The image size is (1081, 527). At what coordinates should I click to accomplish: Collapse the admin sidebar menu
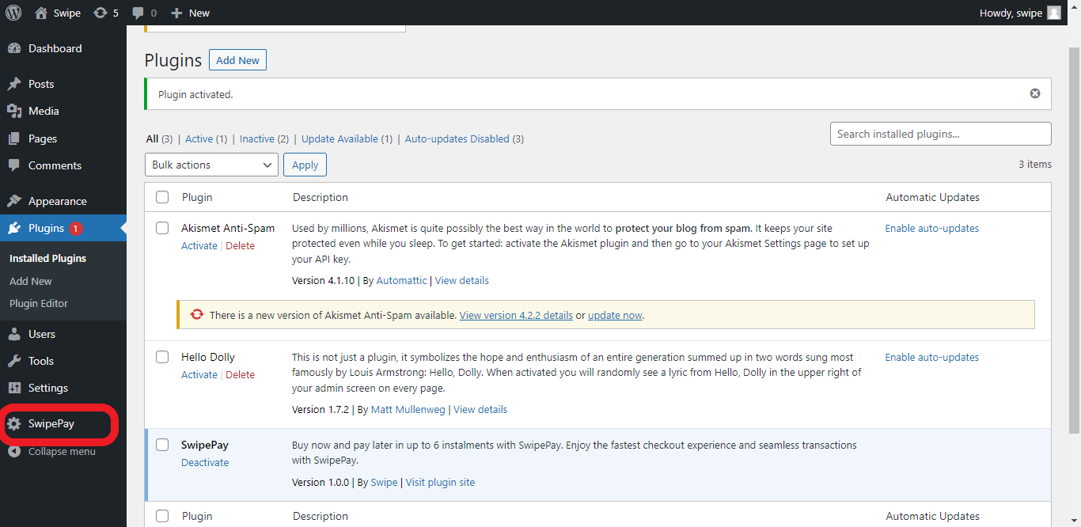(x=63, y=451)
